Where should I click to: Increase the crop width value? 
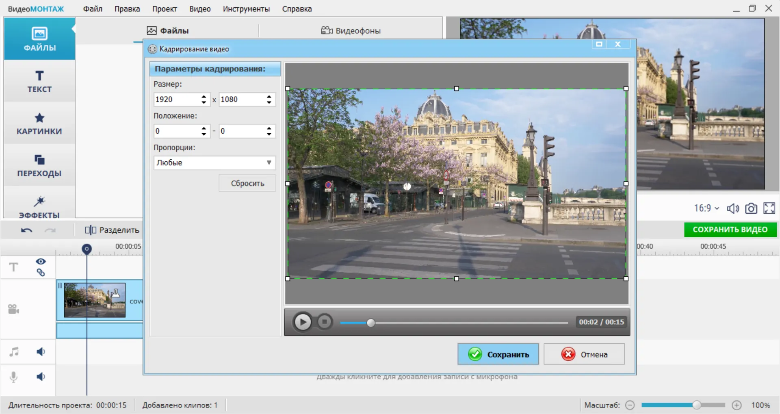[204, 97]
